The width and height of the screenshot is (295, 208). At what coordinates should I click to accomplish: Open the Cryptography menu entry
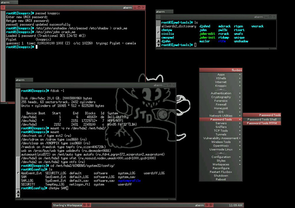(x=221, y=97)
